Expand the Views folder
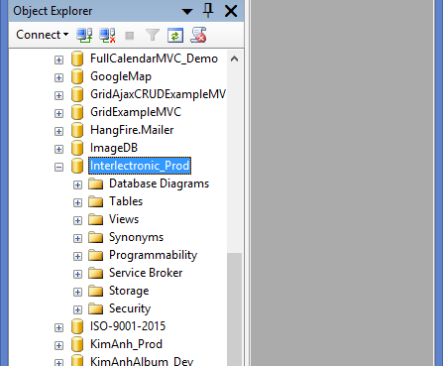Image resolution: width=445 pixels, height=366 pixels. [x=77, y=220]
